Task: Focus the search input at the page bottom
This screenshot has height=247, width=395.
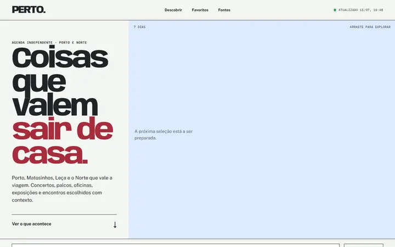Action: [176, 245]
